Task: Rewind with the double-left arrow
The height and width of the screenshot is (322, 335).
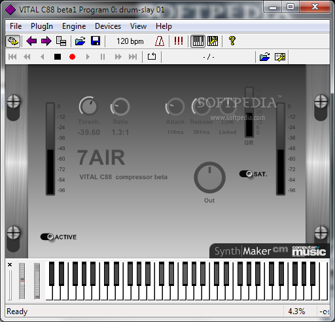Action: [x=27, y=57]
